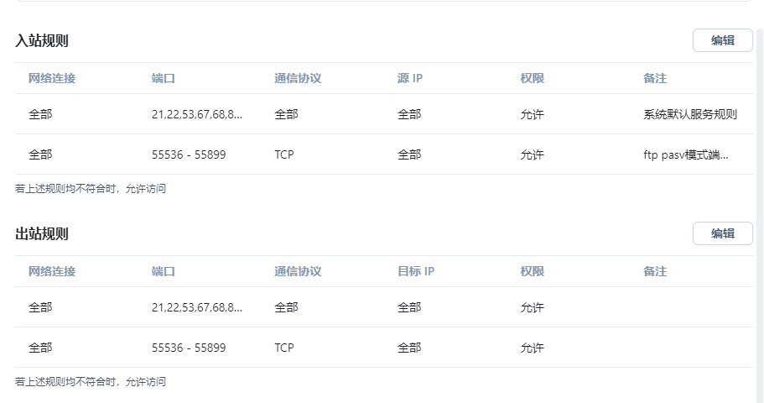The width and height of the screenshot is (764, 403).
Task: Select inbound rule ftp pasv模式端 note
Action: pos(384,154)
